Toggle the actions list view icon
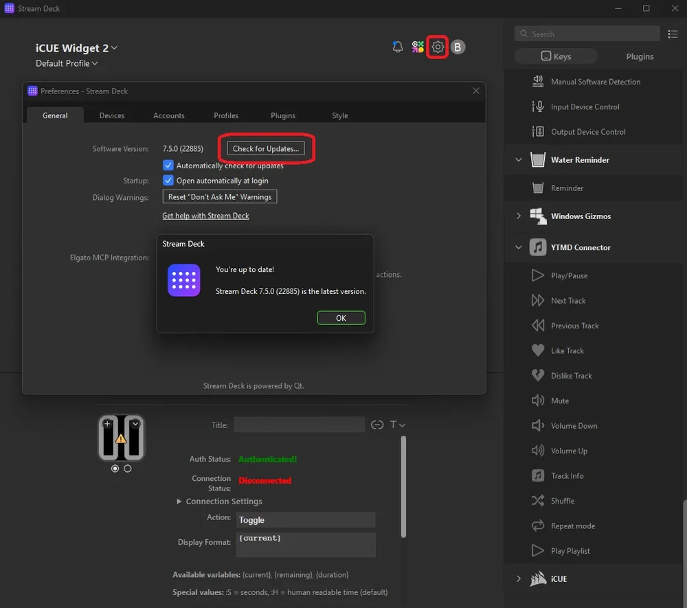Image resolution: width=687 pixels, height=608 pixels. click(x=673, y=34)
